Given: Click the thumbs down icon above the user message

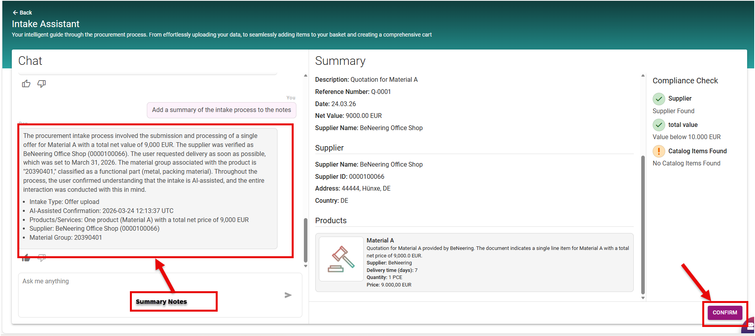Looking at the screenshot, I should point(41,84).
